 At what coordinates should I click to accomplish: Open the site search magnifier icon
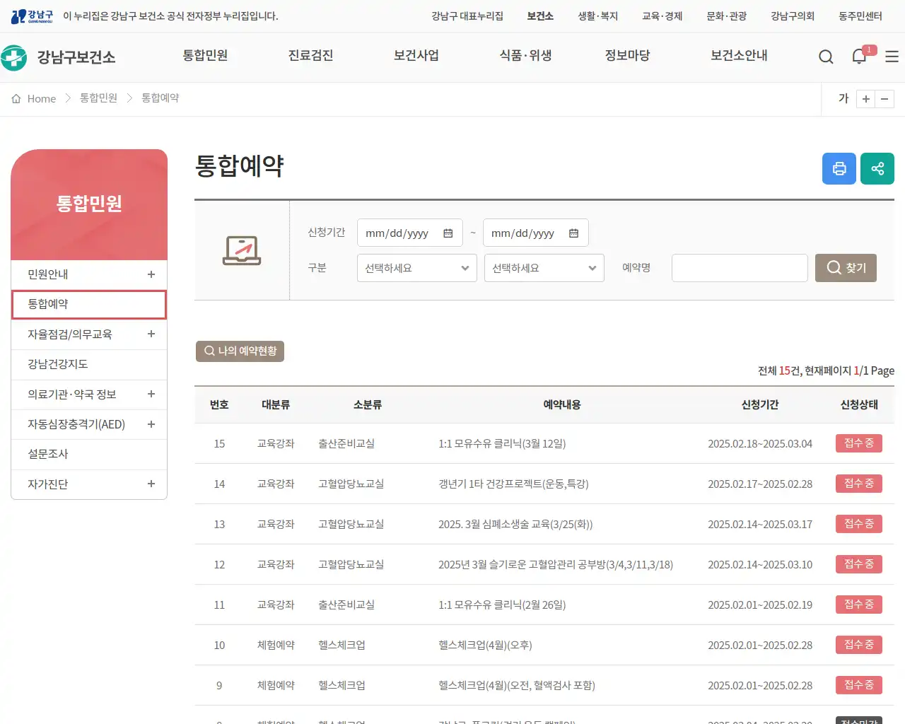click(826, 56)
